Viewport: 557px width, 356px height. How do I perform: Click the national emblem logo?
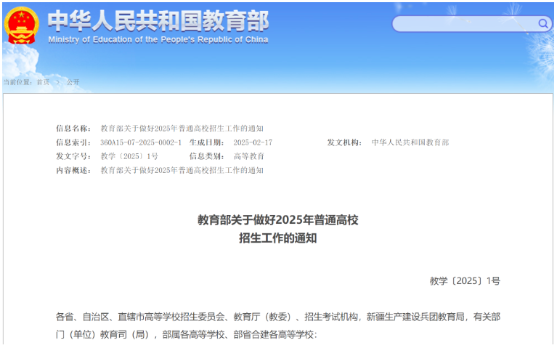(x=21, y=25)
